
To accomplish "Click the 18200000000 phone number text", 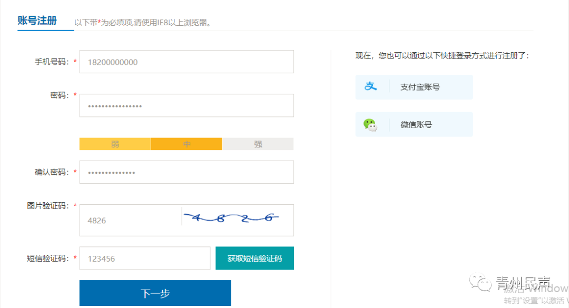I will [112, 62].
